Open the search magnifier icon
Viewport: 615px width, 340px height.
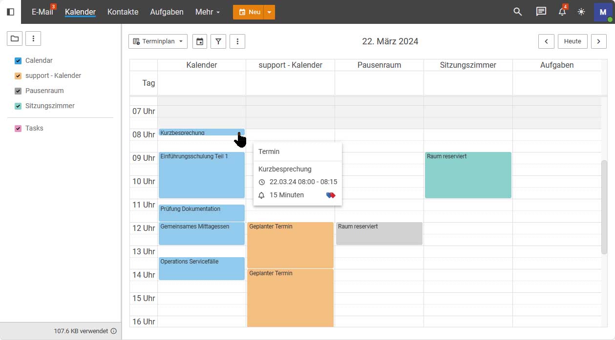pos(518,12)
